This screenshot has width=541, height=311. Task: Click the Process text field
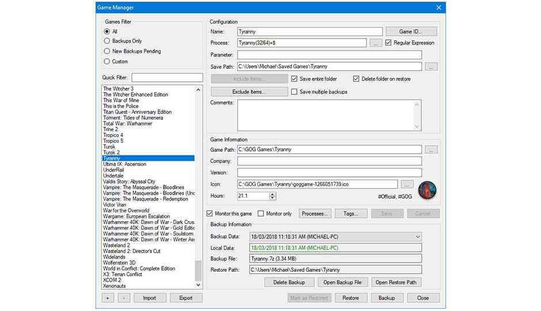pos(302,43)
